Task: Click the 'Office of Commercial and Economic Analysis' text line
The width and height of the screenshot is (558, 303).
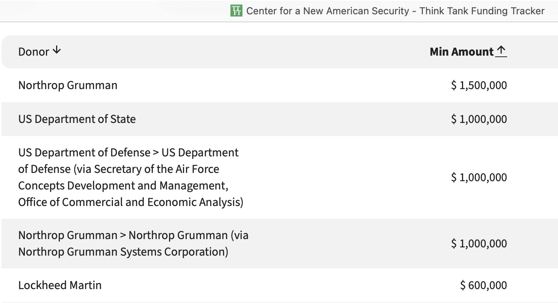Action: 131,202
